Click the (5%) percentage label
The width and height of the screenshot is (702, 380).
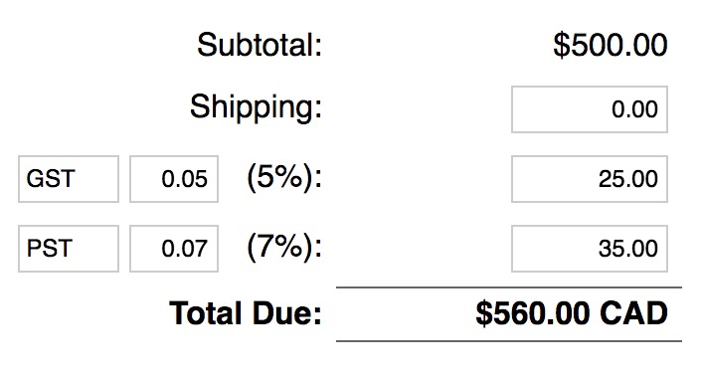[x=284, y=178]
